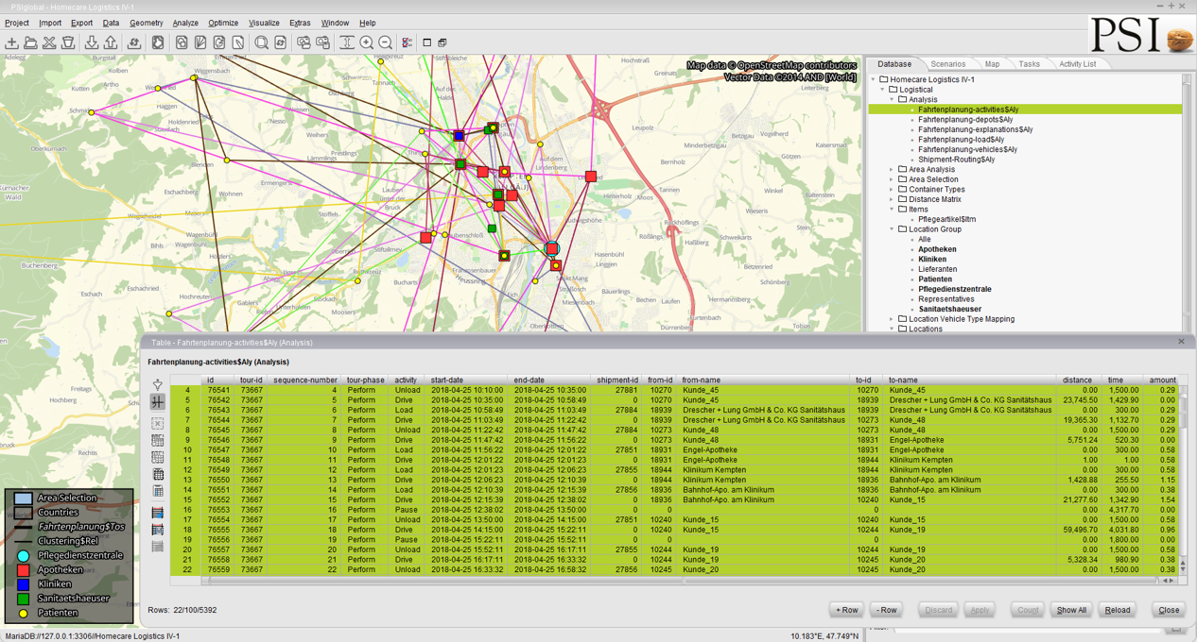Click the zoom in magnifier icon

point(367,42)
